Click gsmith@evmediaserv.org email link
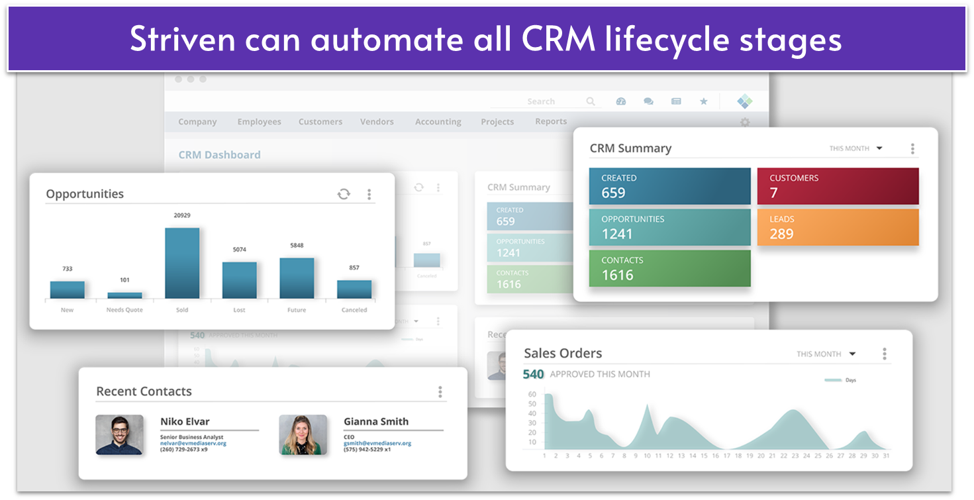The height and width of the screenshot is (500, 974). 377,444
